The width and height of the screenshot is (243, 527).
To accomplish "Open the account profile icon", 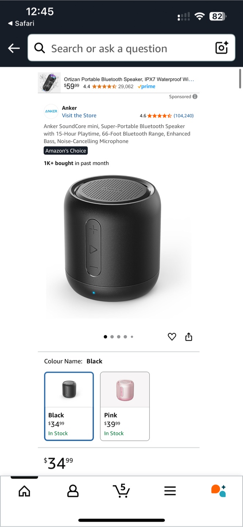I will [73, 491].
